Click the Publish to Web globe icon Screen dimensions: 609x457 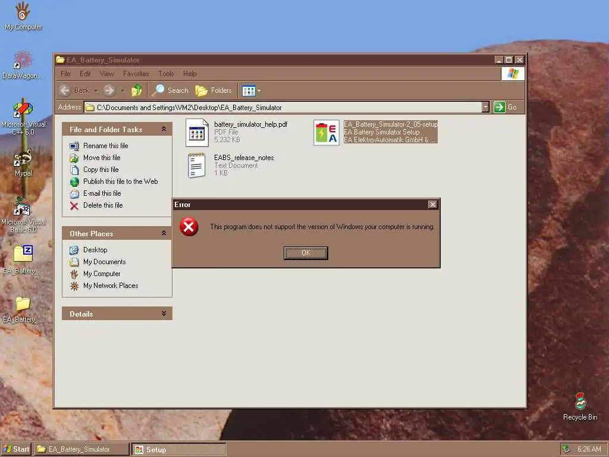pyautogui.click(x=74, y=182)
